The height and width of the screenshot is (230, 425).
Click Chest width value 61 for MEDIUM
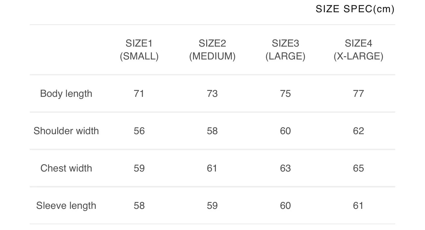(212, 168)
